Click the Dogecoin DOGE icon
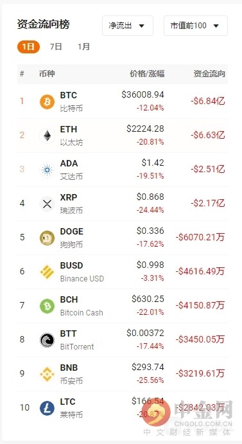This screenshot has width=242, height=444. (x=47, y=238)
